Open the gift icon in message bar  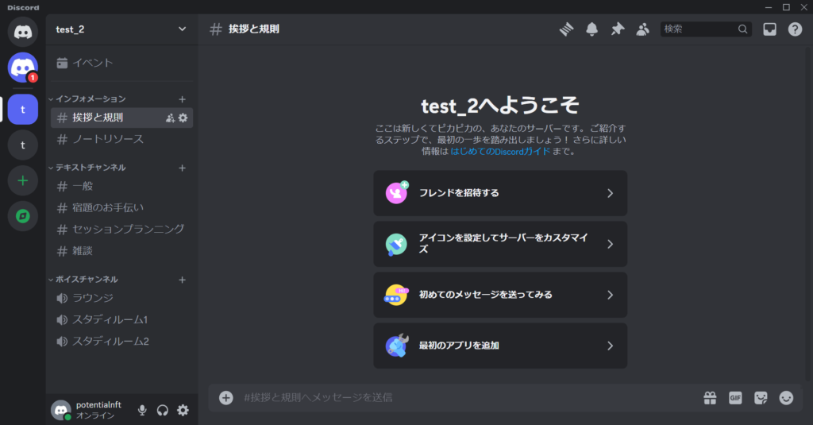710,398
